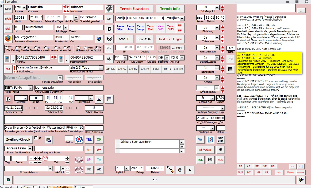Open the Status des Bewerber dropdown

[x=30, y=148]
